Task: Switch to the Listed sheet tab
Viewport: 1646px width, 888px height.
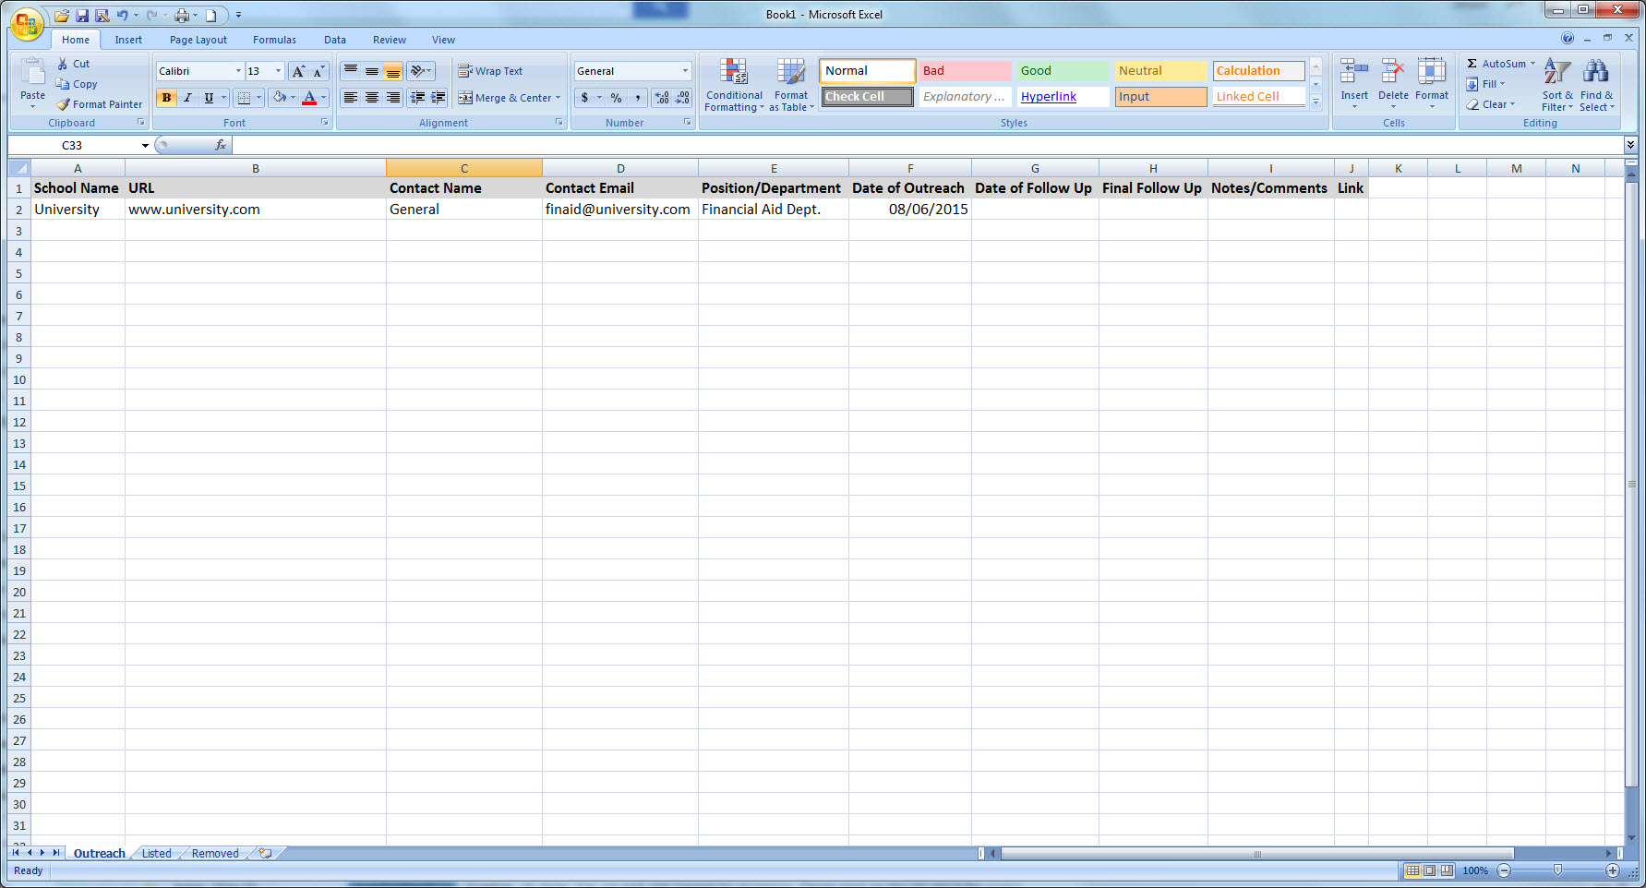Action: [x=156, y=854]
